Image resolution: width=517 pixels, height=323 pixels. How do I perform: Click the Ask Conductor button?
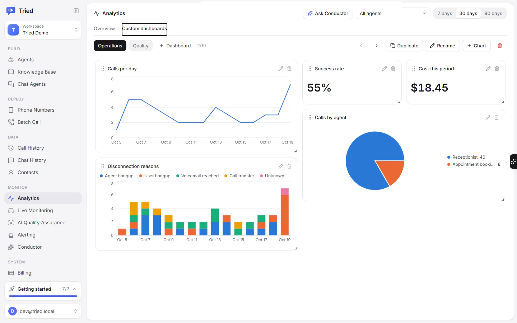(328, 13)
